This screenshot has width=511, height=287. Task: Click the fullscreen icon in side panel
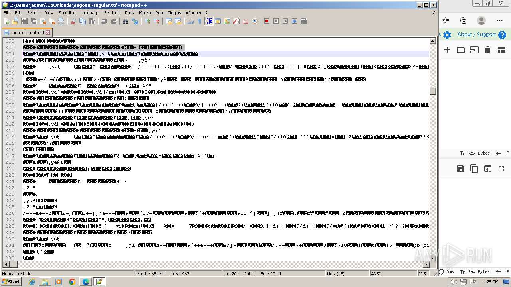pyautogui.click(x=501, y=169)
